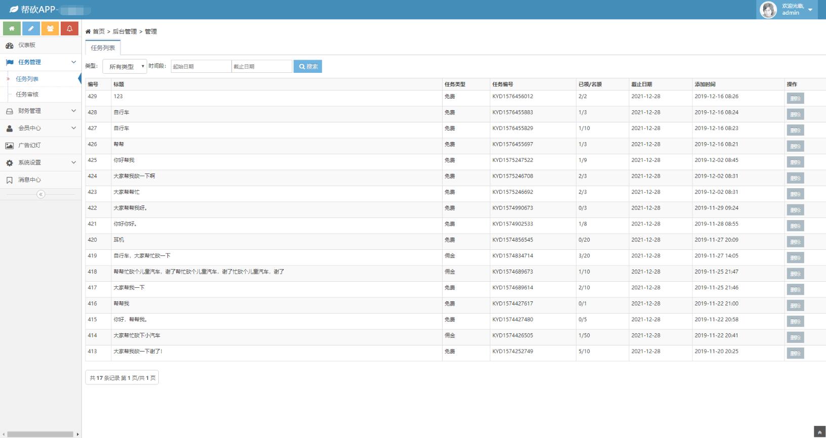
Task: Click added time 2019-11-20 20:25
Action: [x=716, y=351]
